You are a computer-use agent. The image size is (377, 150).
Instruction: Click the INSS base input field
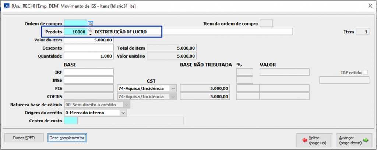(89, 80)
